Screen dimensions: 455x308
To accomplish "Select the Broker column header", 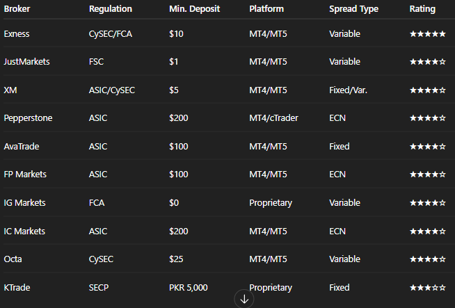I will coord(17,9).
